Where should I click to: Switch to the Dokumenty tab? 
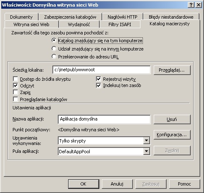(21, 17)
